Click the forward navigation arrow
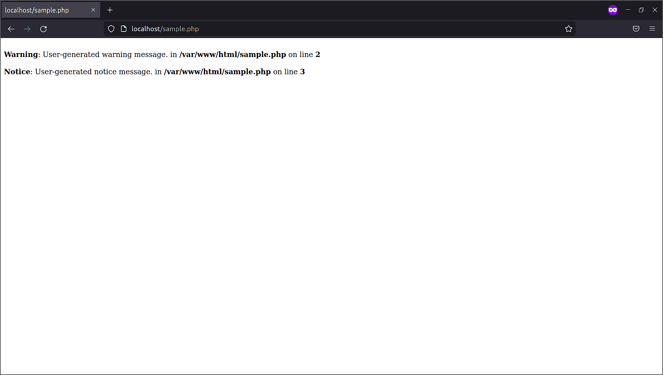This screenshot has width=663, height=375. point(27,29)
